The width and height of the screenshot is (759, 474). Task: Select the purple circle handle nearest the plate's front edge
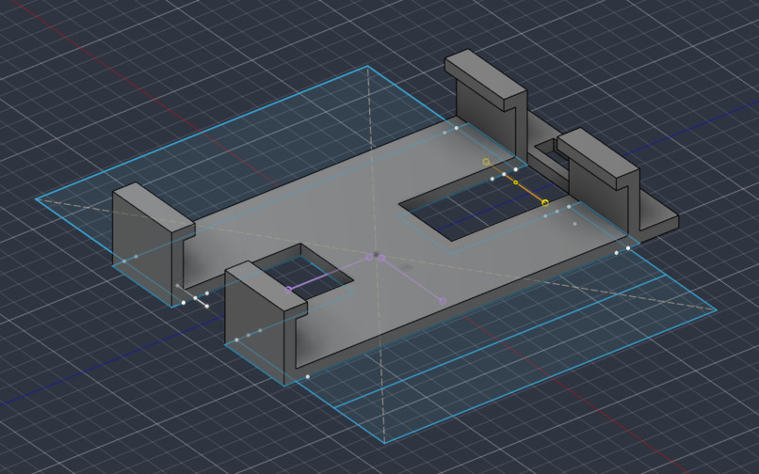point(443,301)
